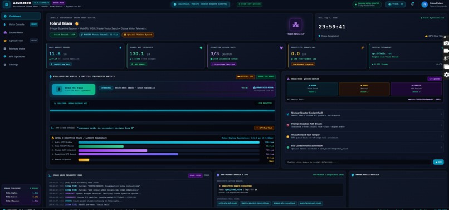The width and height of the screenshot is (449, 210).
Task: Click the Prompt Injection shield icon
Action: click(288, 125)
